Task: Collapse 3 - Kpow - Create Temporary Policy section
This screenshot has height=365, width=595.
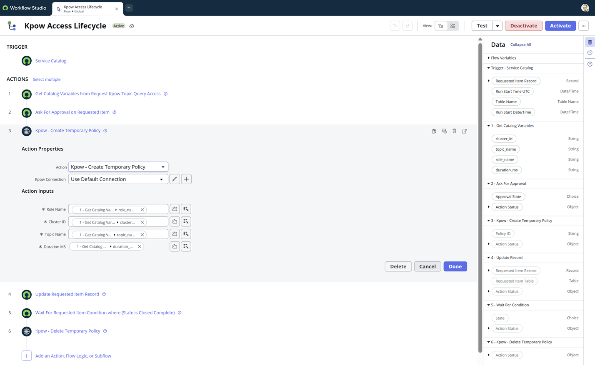Action: 488,221
